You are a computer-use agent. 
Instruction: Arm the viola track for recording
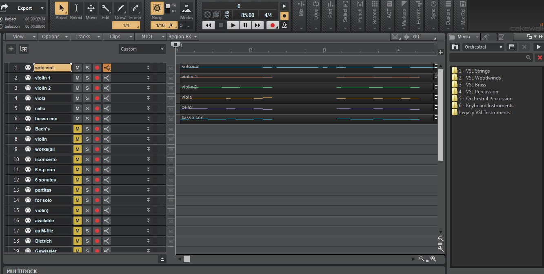(97, 98)
